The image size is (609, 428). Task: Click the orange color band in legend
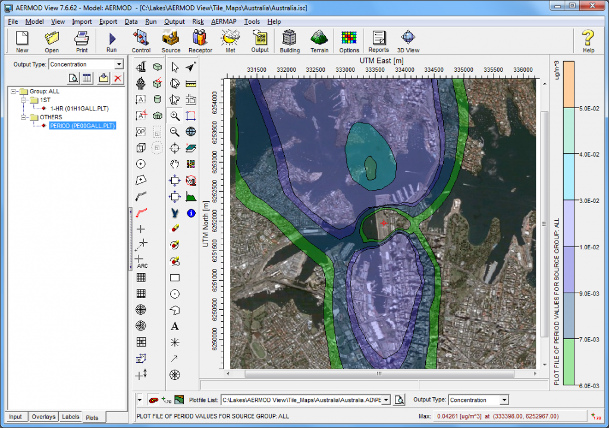pos(569,85)
